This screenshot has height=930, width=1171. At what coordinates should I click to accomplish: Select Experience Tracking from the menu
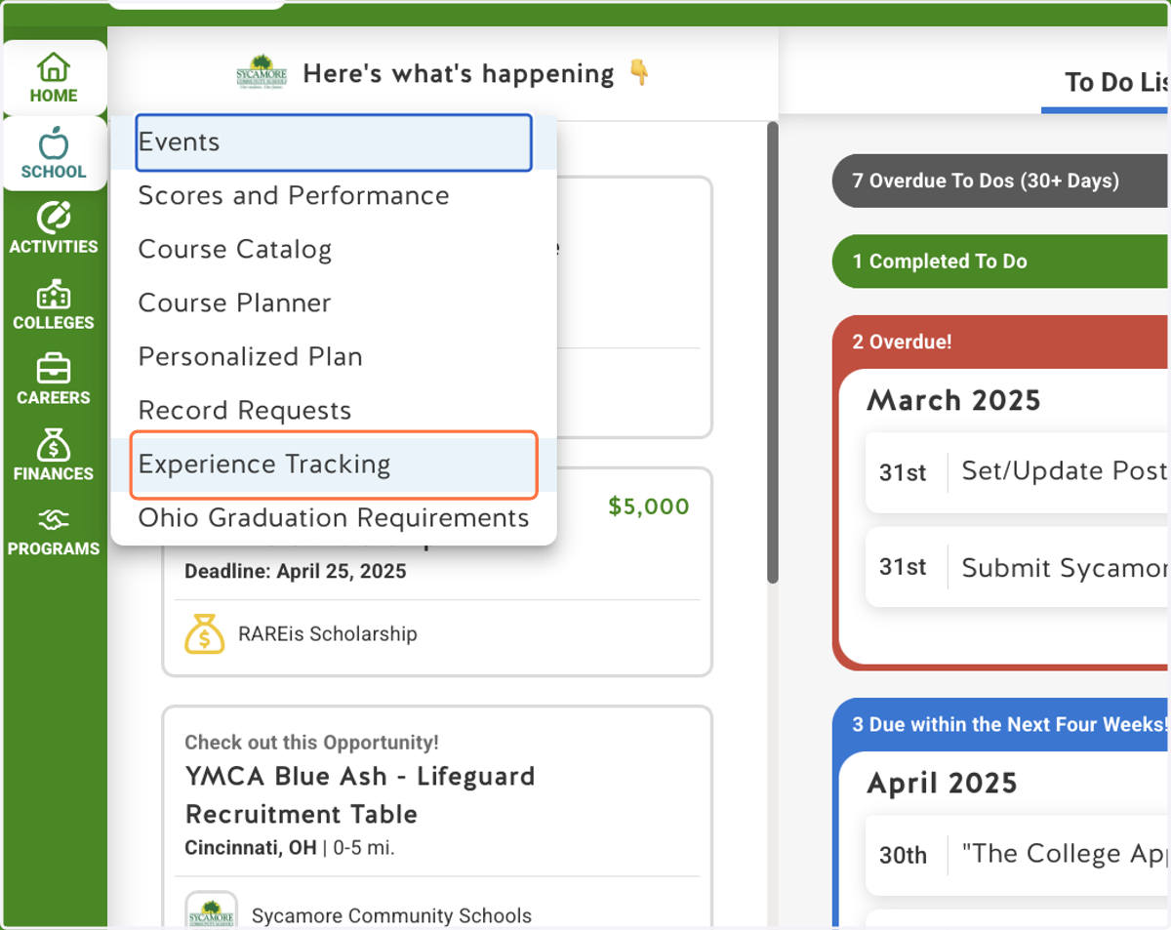pyautogui.click(x=334, y=465)
